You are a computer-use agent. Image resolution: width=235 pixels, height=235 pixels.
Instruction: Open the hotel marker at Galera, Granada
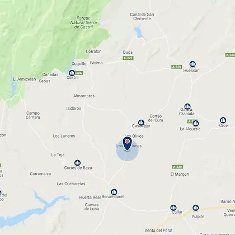pos(187,107)
